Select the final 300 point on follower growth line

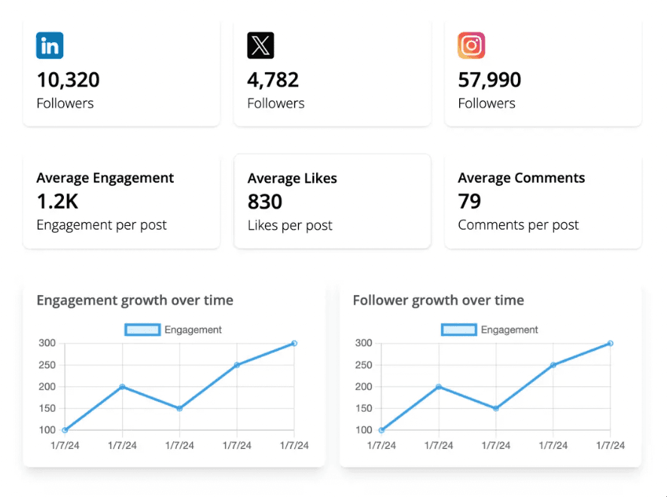click(x=611, y=343)
